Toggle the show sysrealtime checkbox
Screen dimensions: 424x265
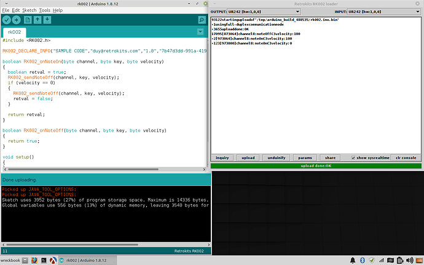coord(353,157)
